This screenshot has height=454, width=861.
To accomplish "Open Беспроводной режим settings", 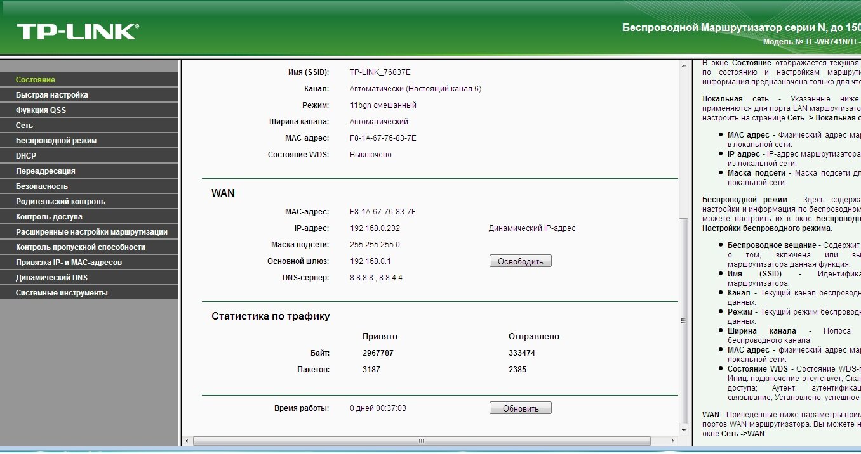I will [56, 141].
